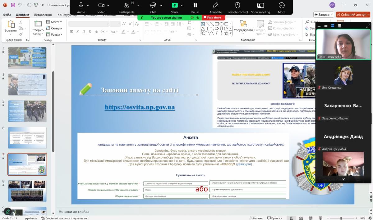This screenshot has height=220, width=373.
Task: Toggle Примітки comments pane
Action: point(274,218)
